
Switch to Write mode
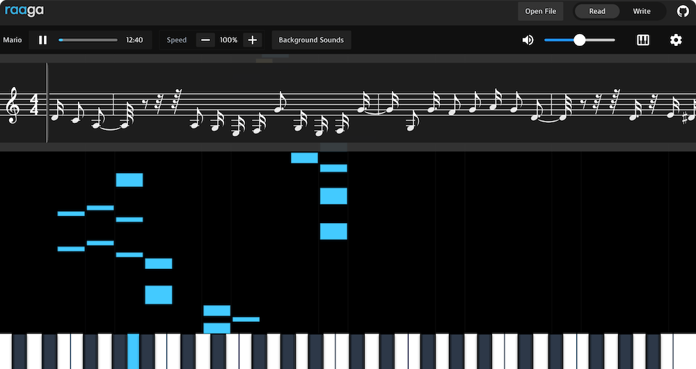pos(642,11)
